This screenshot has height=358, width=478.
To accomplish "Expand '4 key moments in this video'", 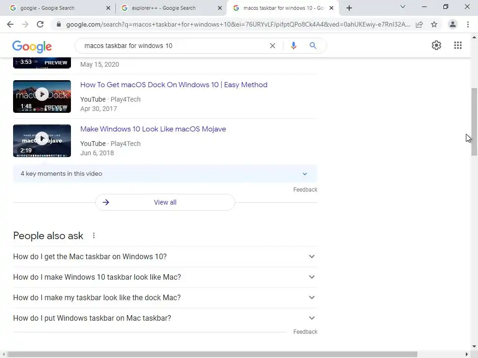I will 165,174.
